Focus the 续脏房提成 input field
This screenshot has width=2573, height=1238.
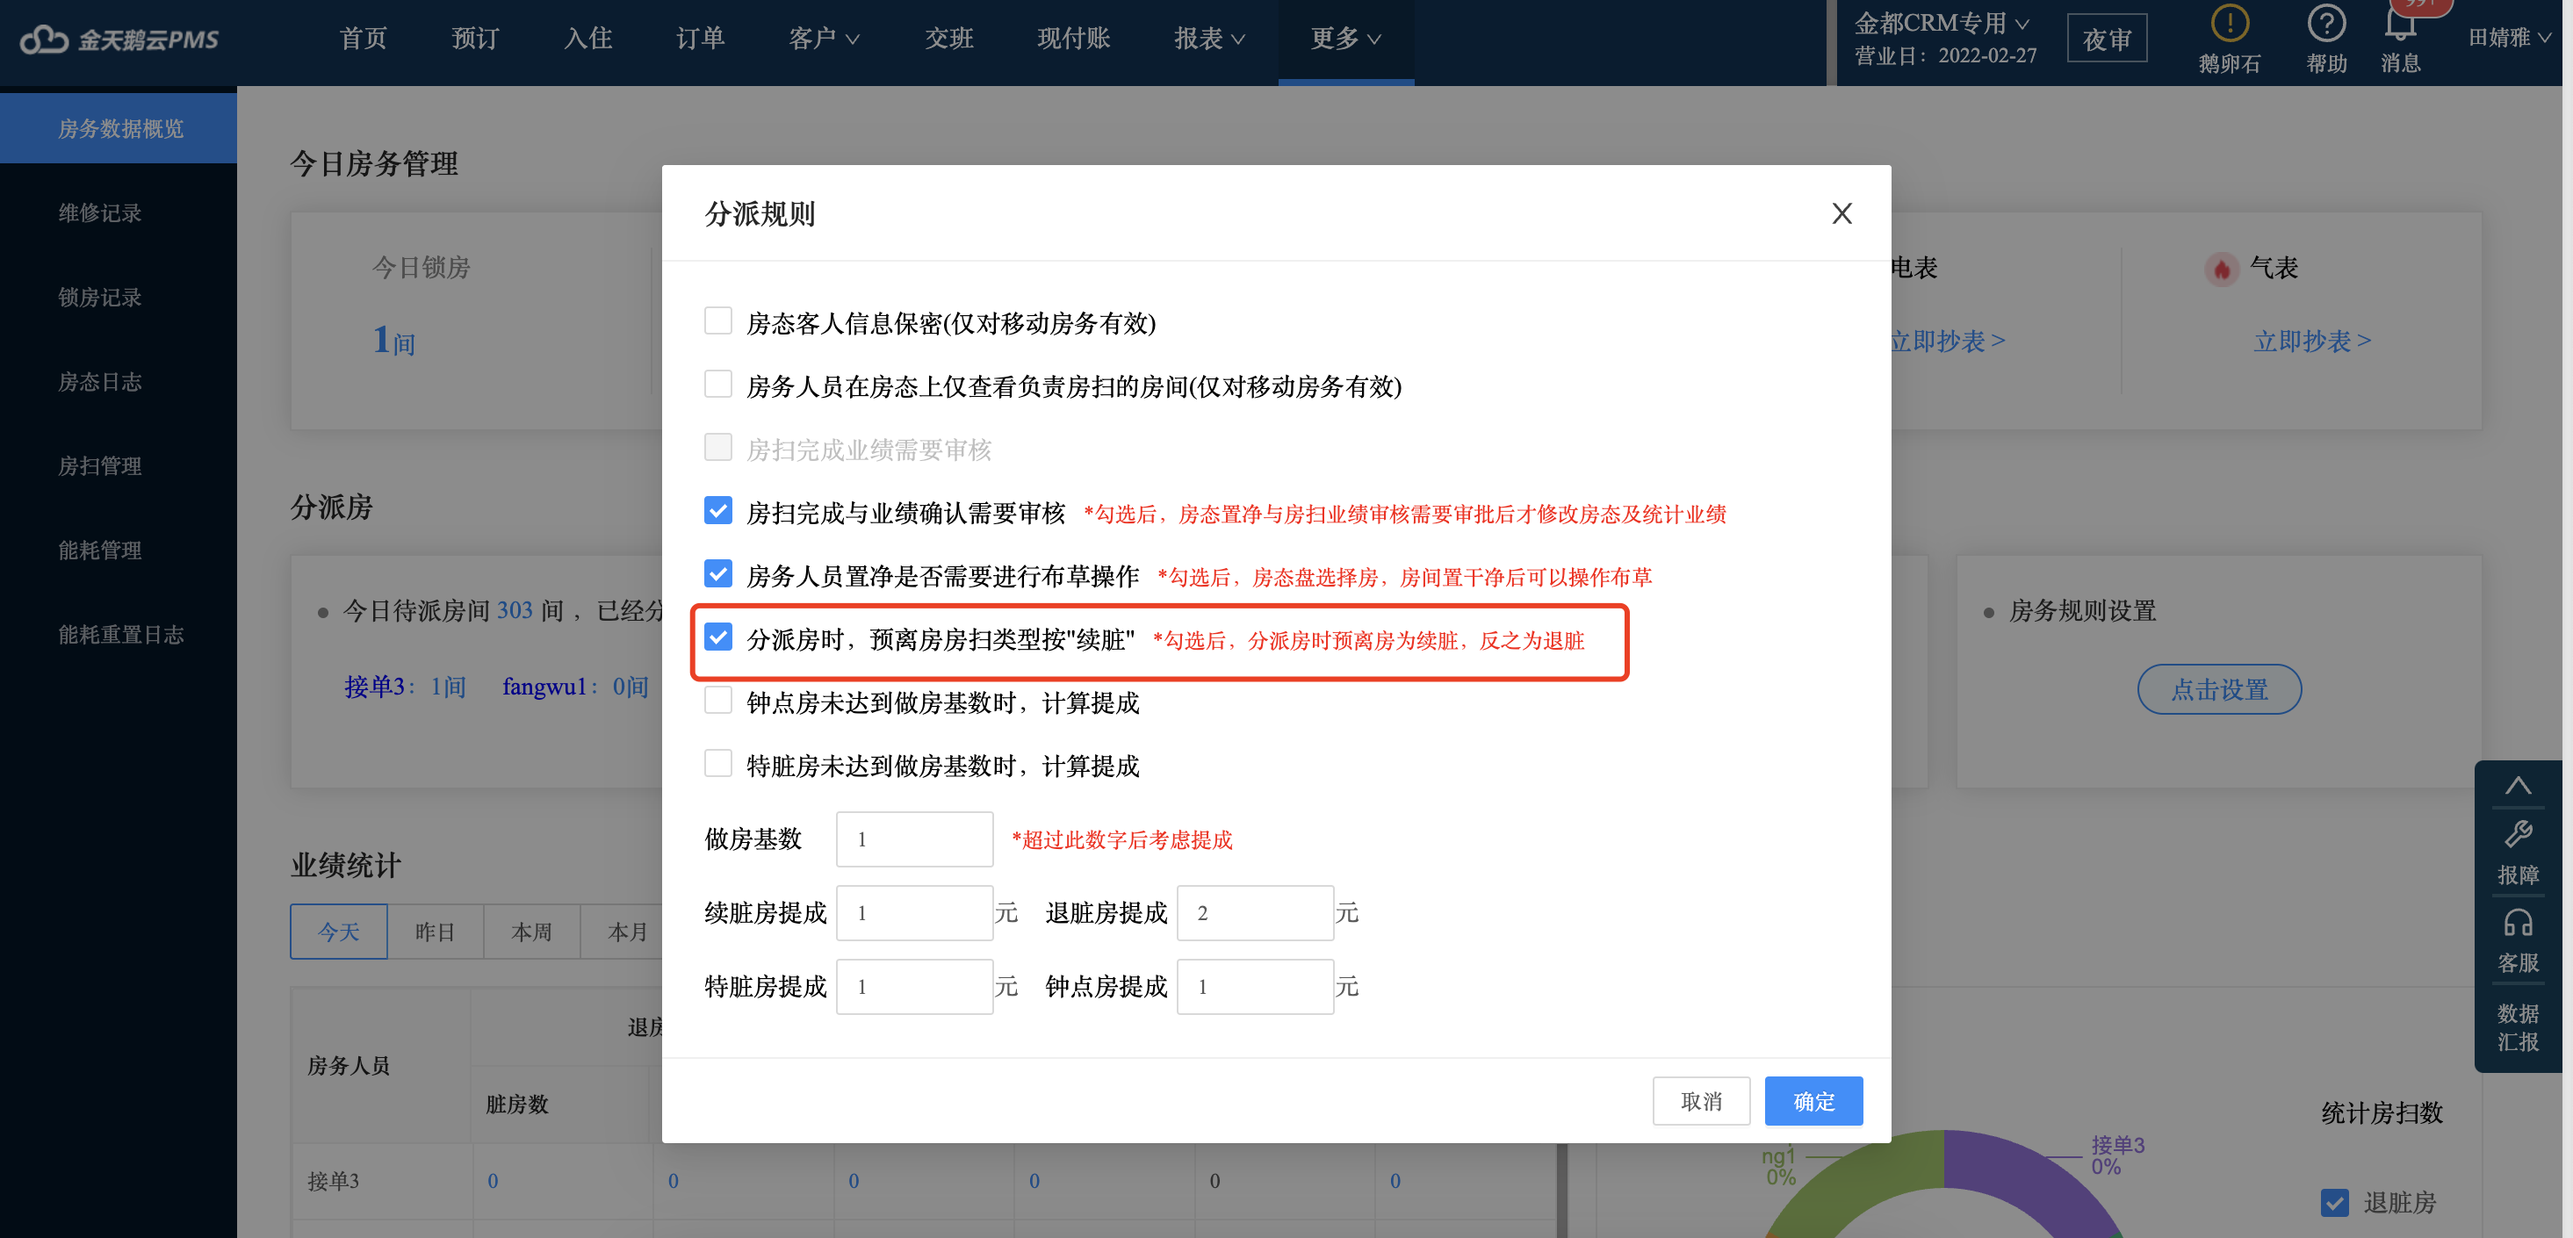point(914,912)
